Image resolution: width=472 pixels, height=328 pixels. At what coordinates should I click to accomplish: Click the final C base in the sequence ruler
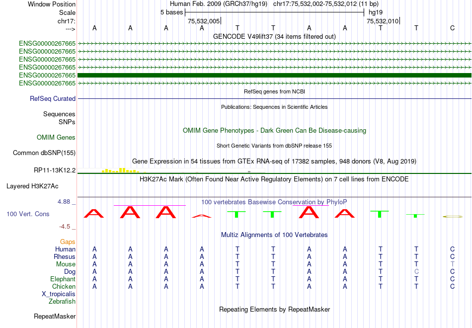pyautogui.click(x=452, y=28)
